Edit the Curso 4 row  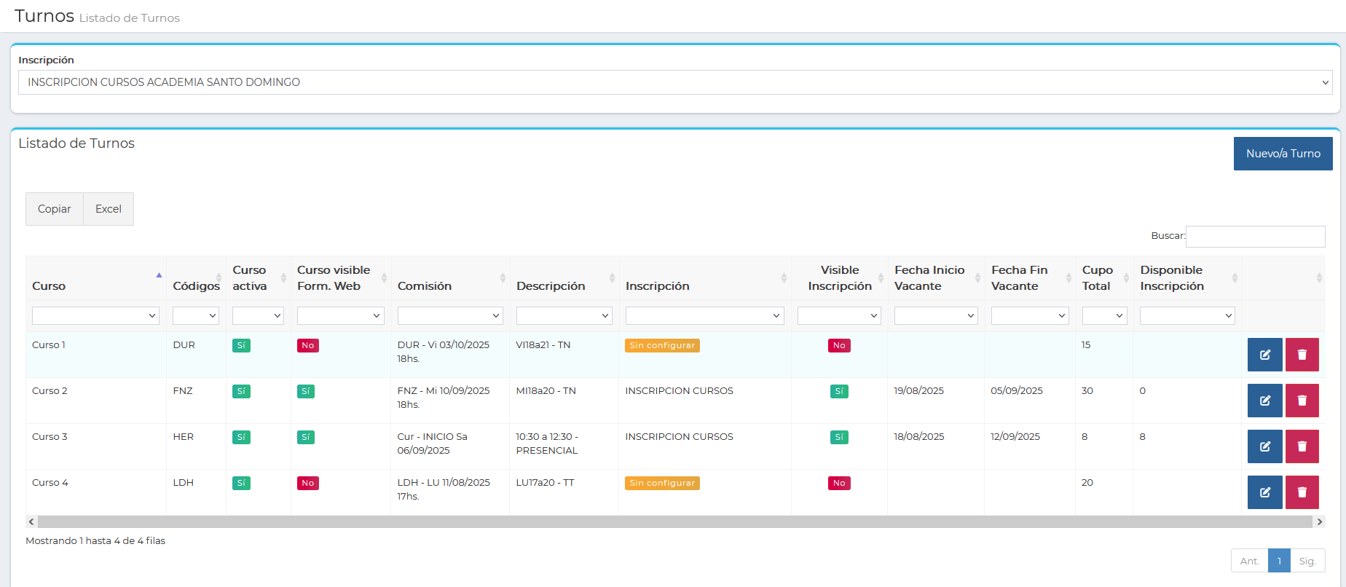pos(1265,492)
